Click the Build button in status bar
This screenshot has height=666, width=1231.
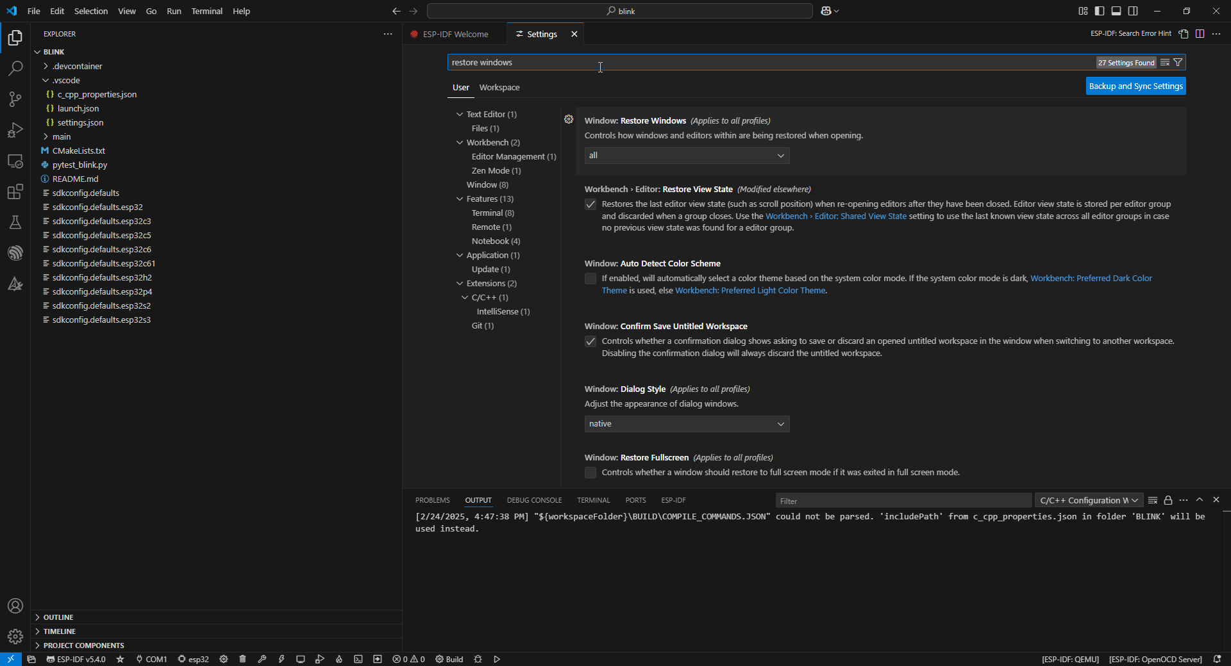pyautogui.click(x=449, y=659)
